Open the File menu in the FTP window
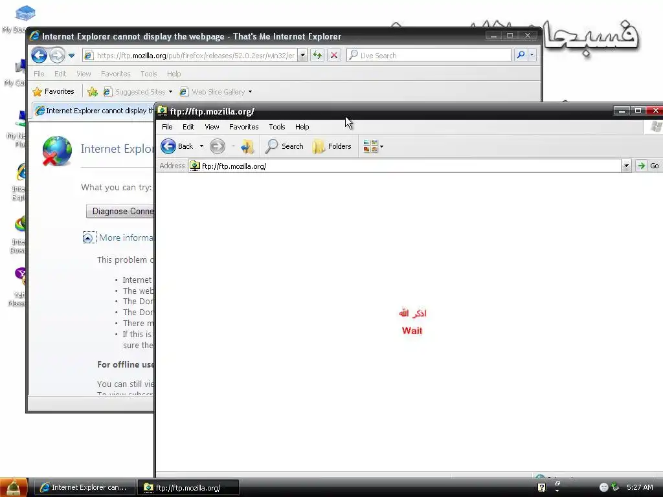This screenshot has height=497, width=663. (x=167, y=127)
